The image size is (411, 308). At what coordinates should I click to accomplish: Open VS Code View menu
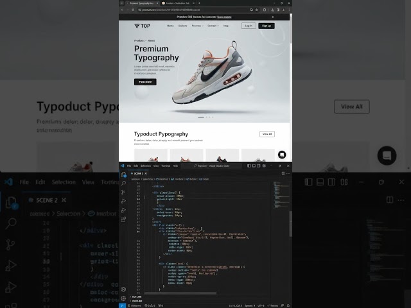tap(156, 166)
